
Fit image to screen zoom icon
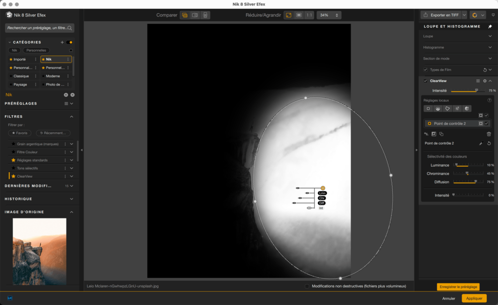288,15
